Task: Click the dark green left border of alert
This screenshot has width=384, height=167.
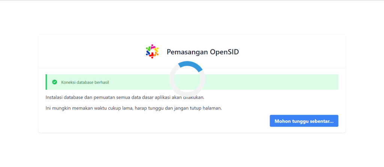Action: (46, 82)
